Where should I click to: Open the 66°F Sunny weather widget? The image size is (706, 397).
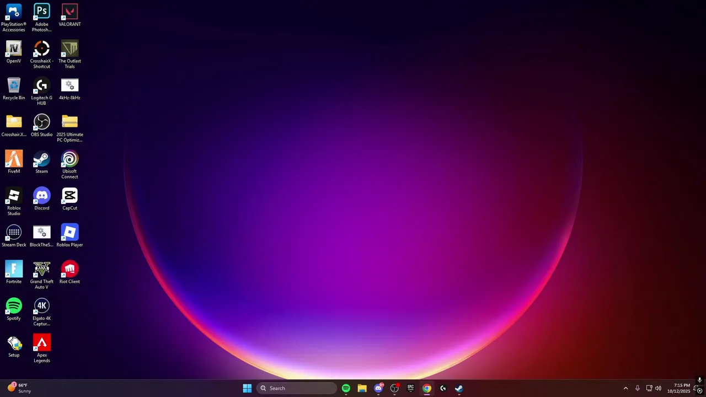[x=19, y=388]
